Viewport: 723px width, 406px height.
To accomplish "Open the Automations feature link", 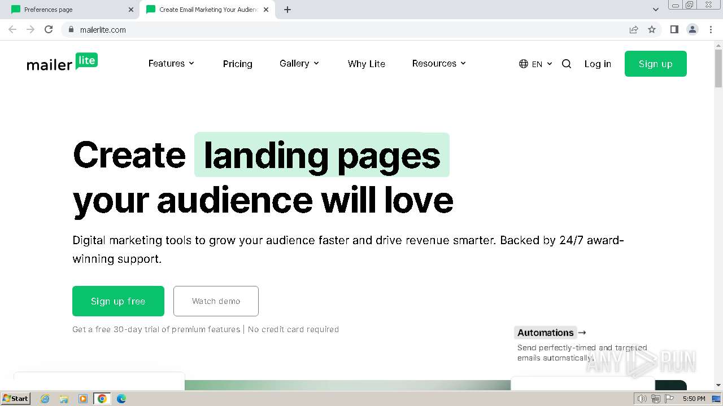I will (552, 333).
